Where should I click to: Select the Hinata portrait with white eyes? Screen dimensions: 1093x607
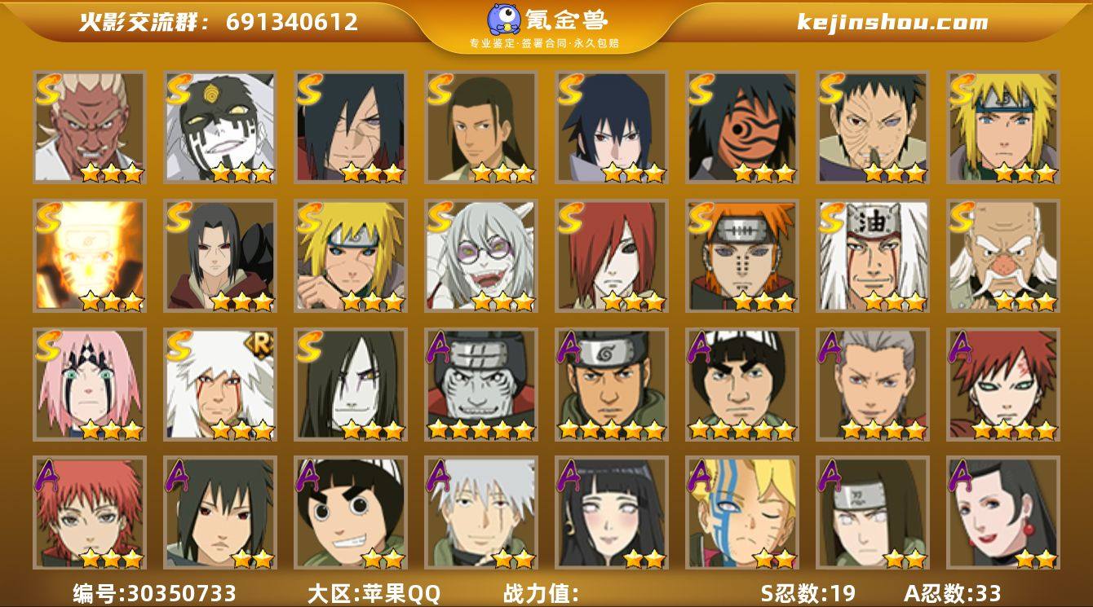(x=611, y=512)
